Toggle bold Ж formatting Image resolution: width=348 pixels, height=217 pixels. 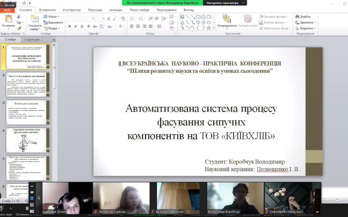click(70, 26)
